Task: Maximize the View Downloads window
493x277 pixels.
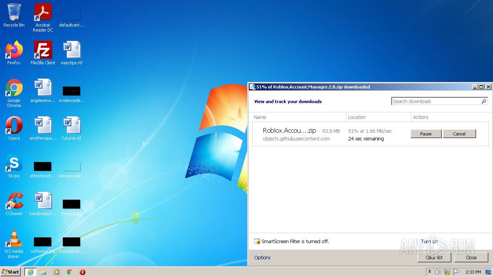Action: [481, 87]
